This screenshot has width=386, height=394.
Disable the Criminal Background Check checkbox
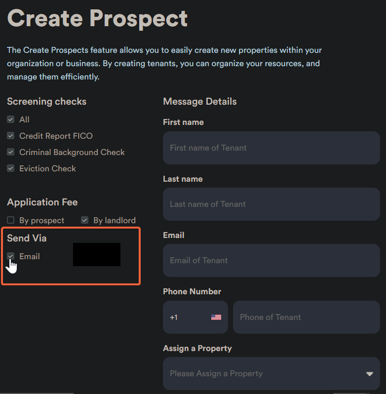[x=11, y=152]
